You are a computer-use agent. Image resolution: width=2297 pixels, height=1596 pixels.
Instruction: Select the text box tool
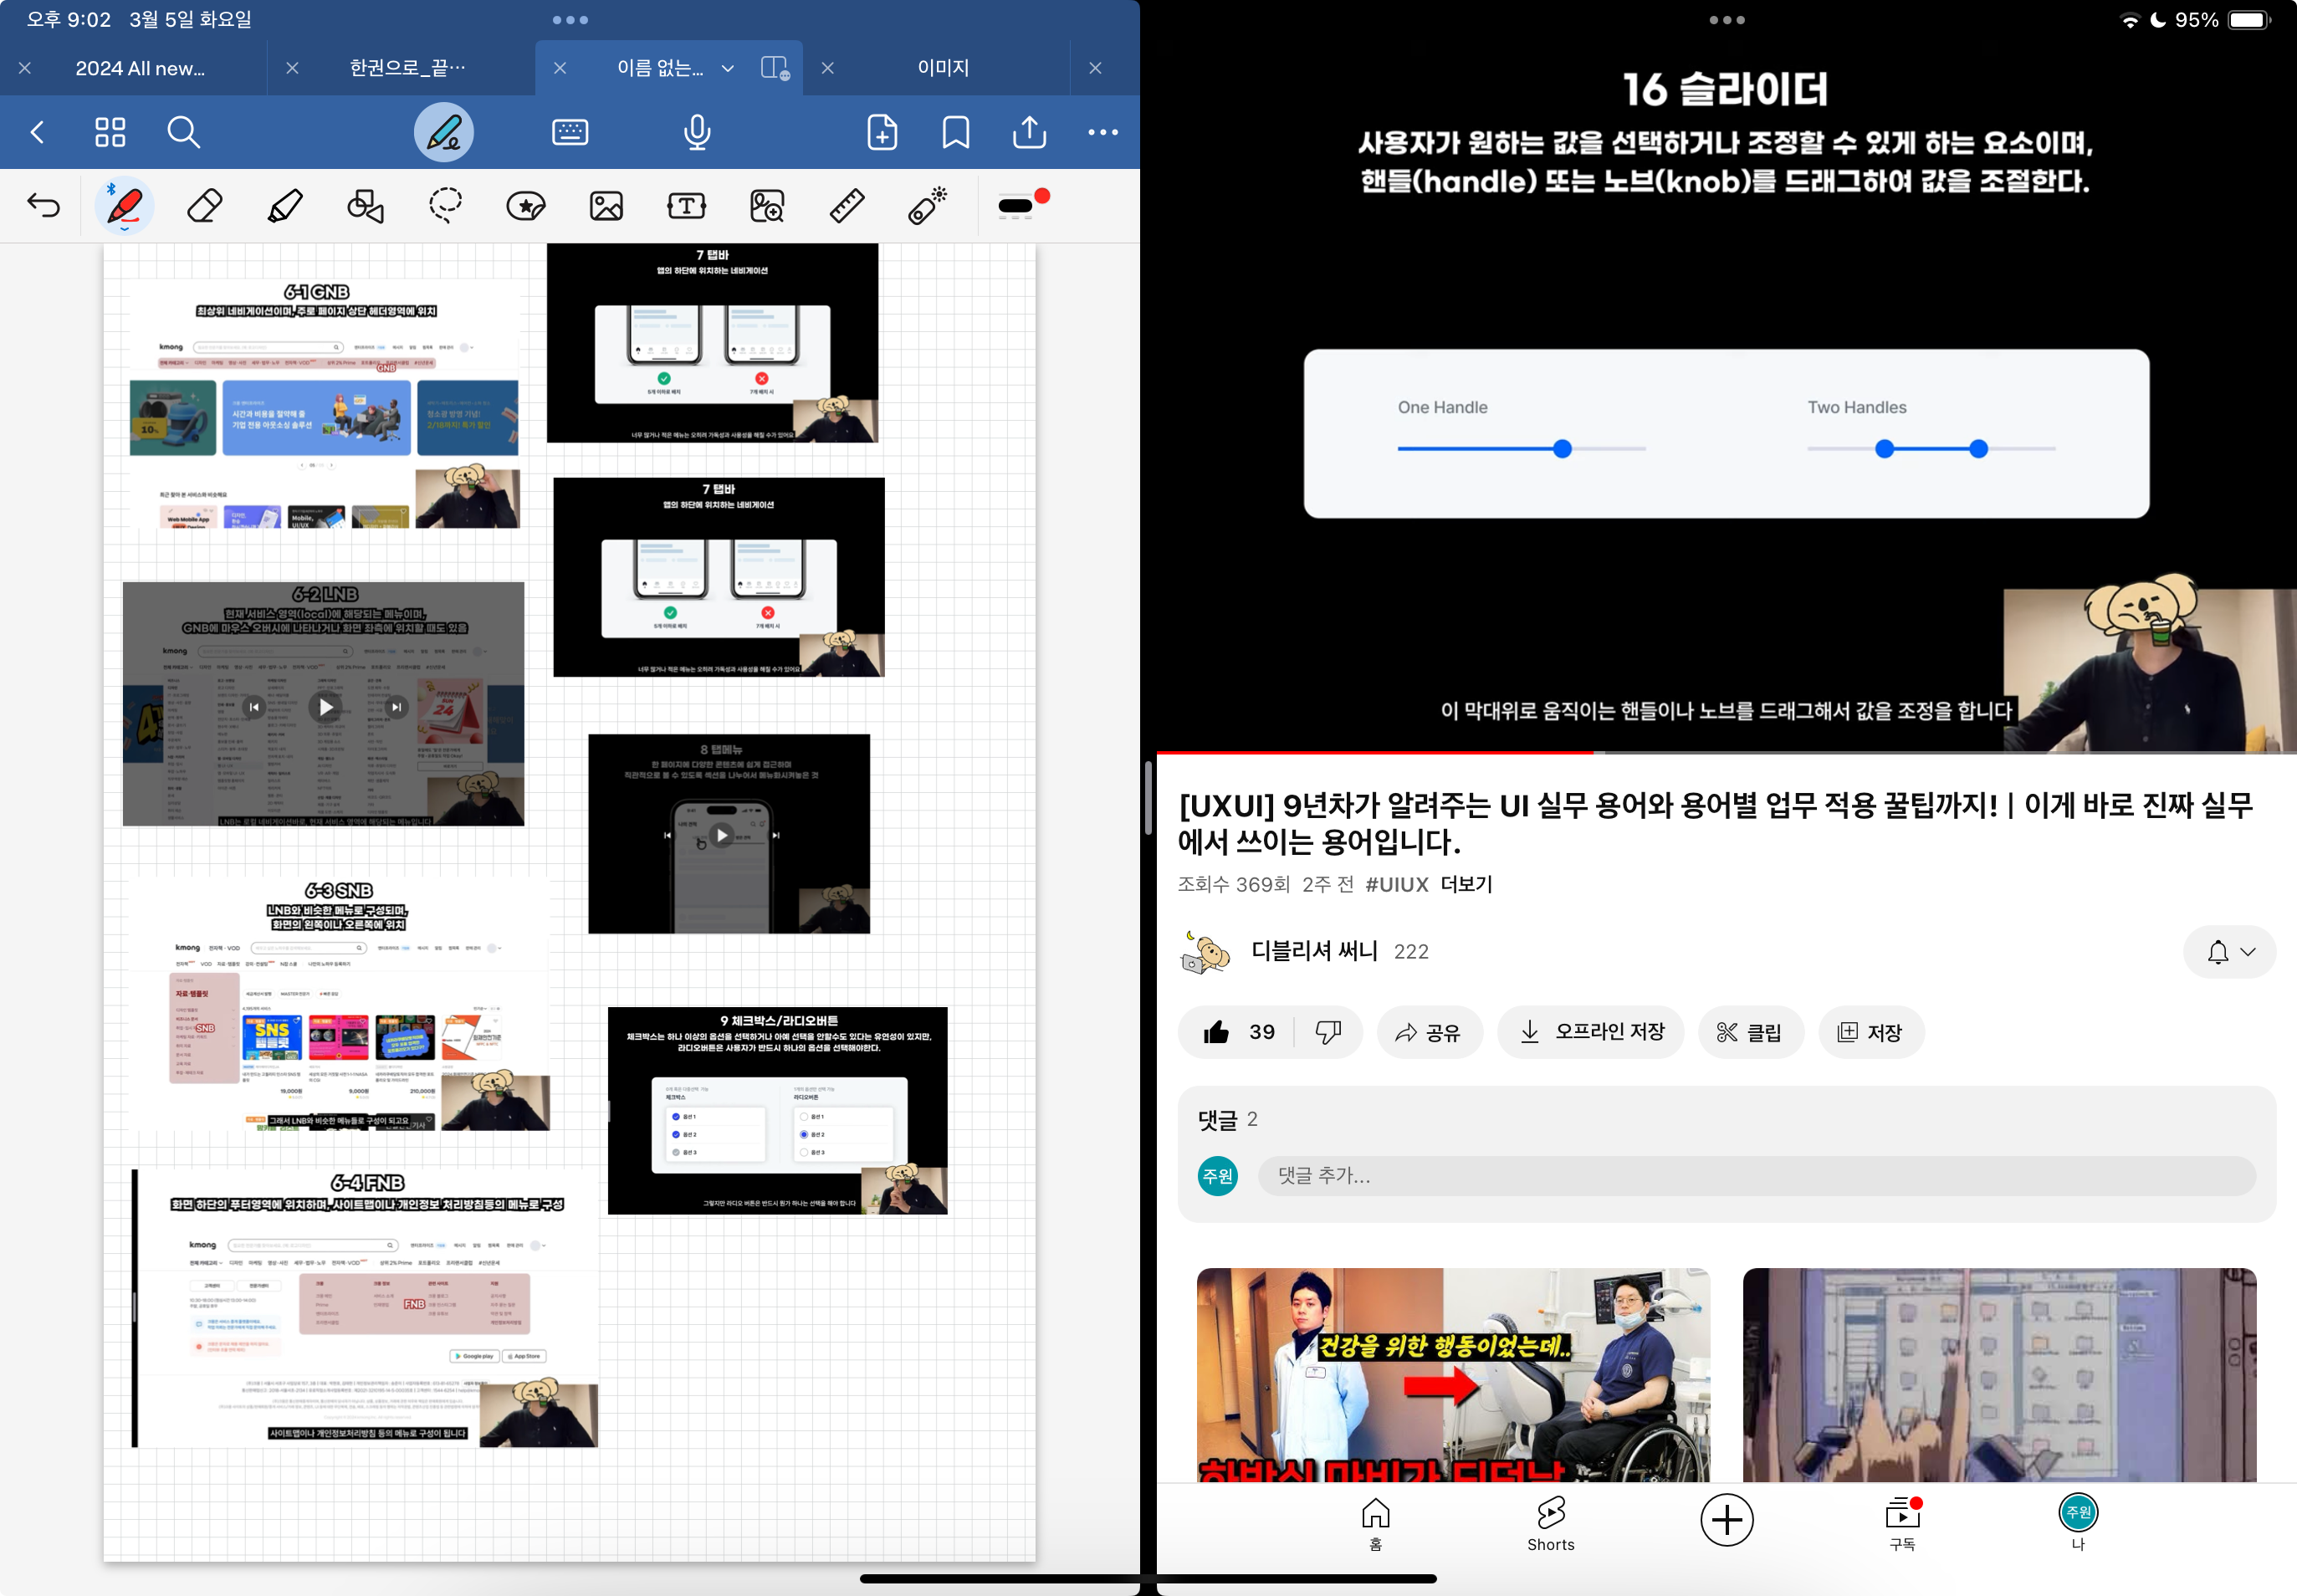(x=686, y=206)
